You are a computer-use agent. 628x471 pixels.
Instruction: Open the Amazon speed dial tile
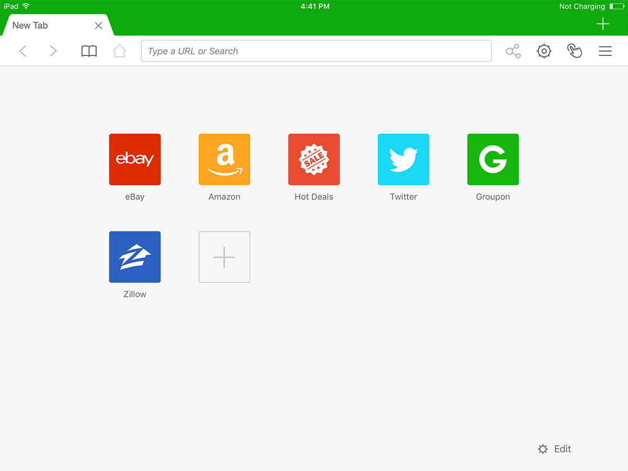click(x=225, y=160)
